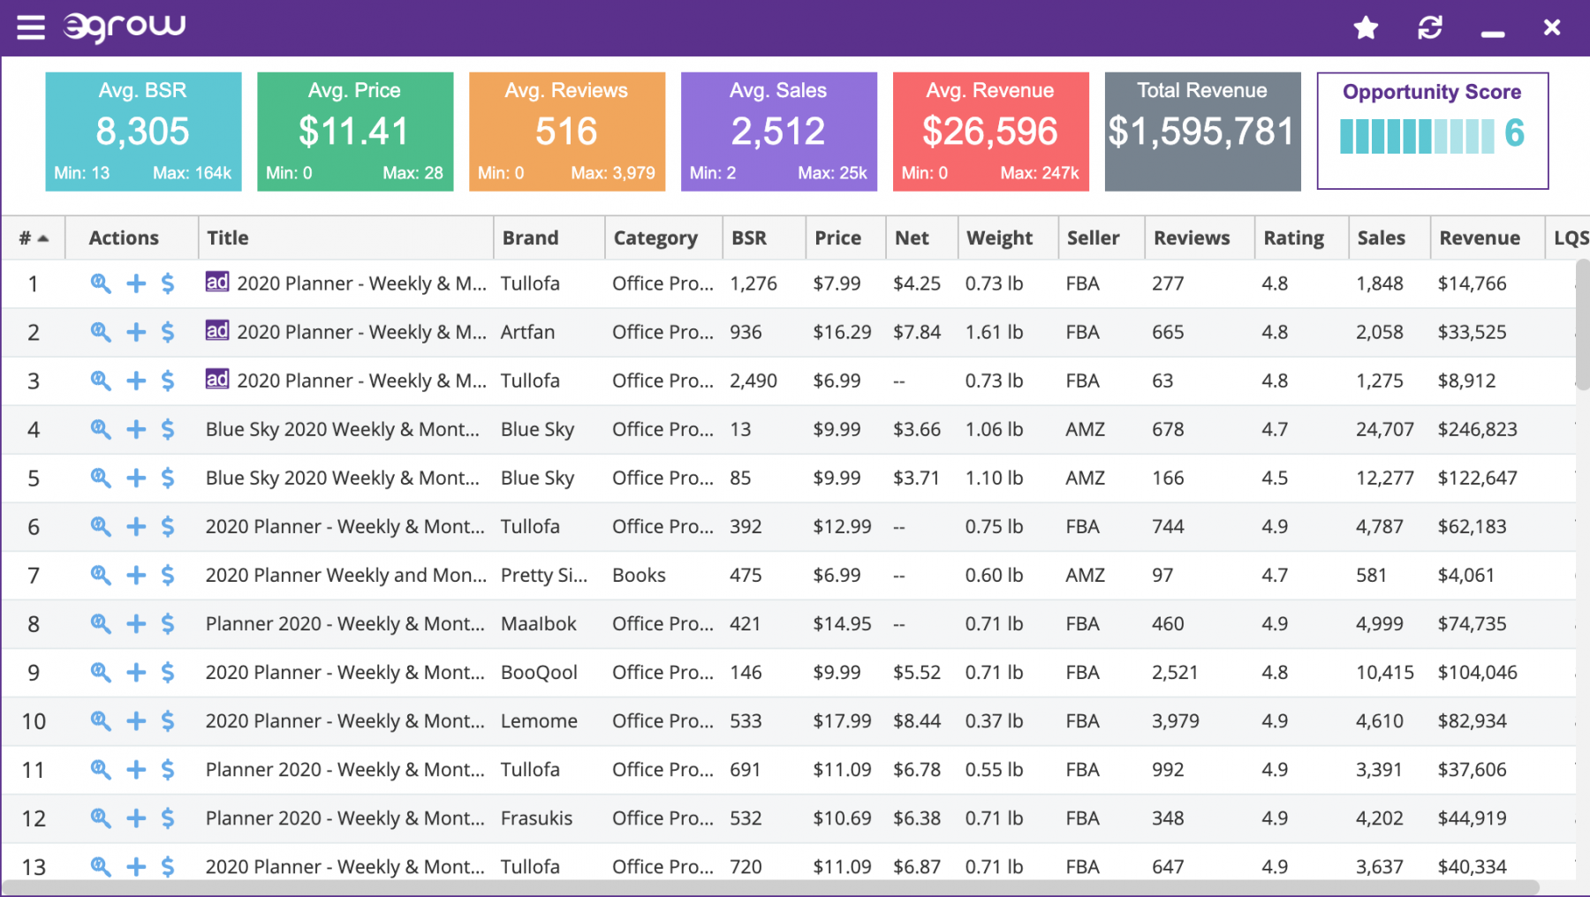
Task: Click magnifier icon in row 11
Action: click(x=101, y=769)
